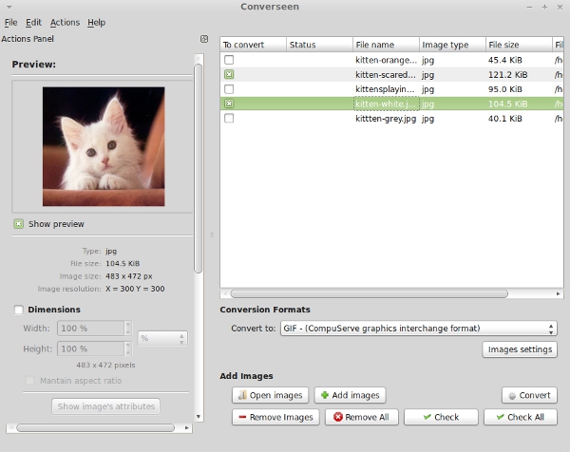Click the 40.1 KiB file size cell
Viewport: 570px width, 452px height.
(x=505, y=119)
